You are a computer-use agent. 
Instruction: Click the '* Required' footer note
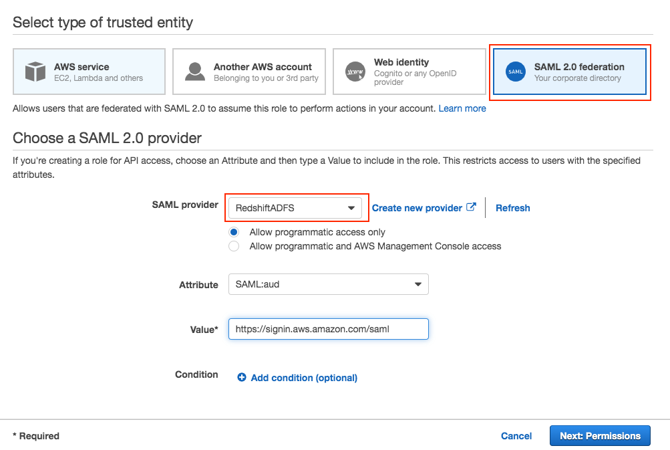tap(36, 436)
